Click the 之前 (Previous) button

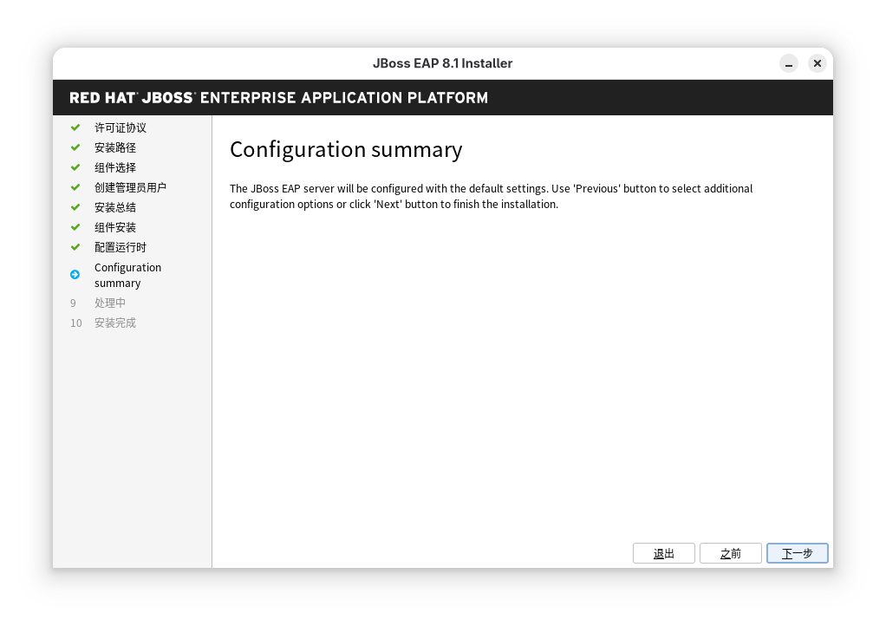coord(730,553)
